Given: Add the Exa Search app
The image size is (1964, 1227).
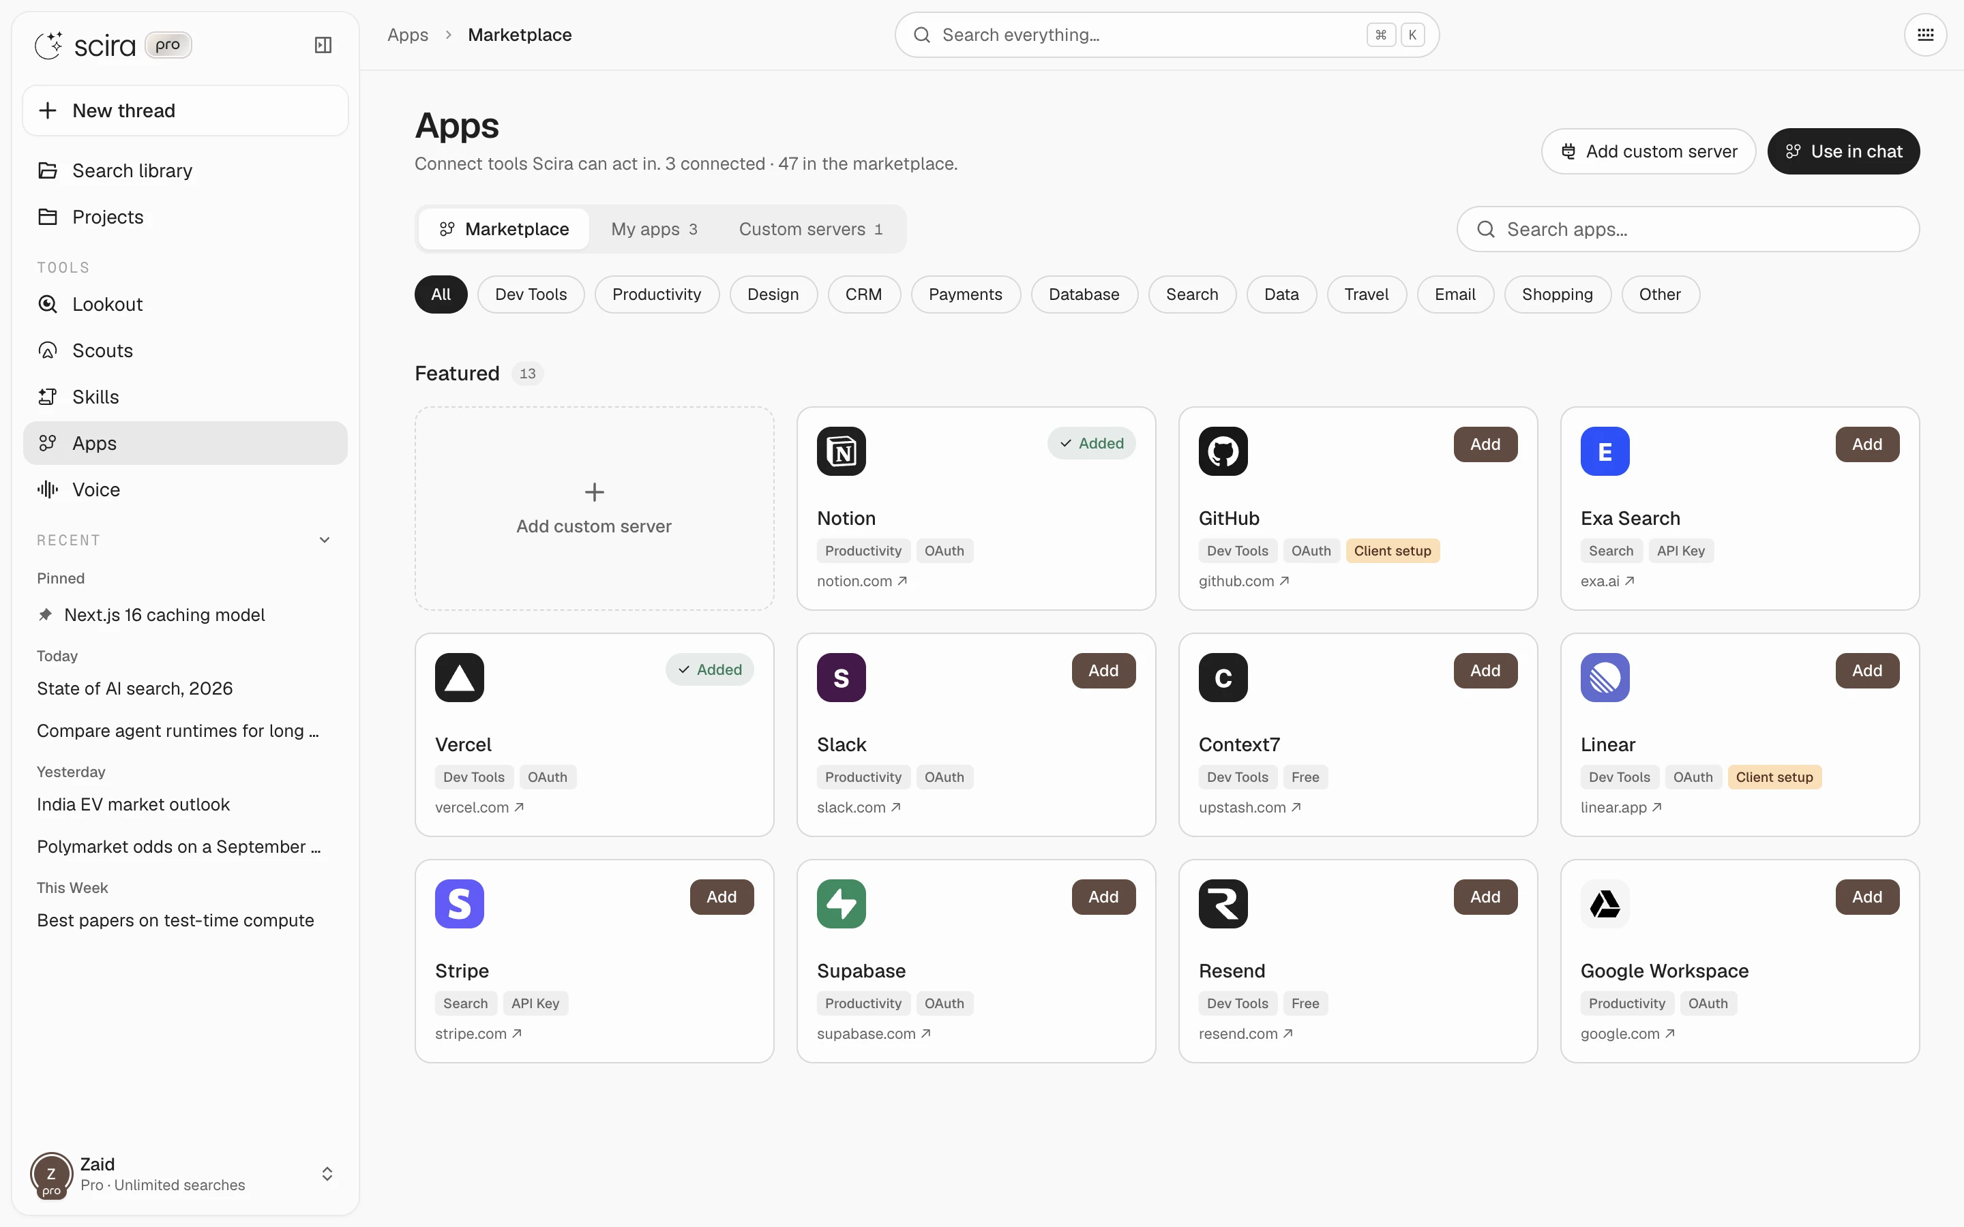Looking at the screenshot, I should coord(1866,444).
